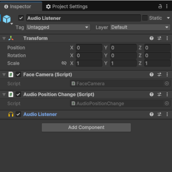Collapse the Transform component foldout
The height and width of the screenshot is (172, 172).
pyautogui.click(x=4, y=38)
